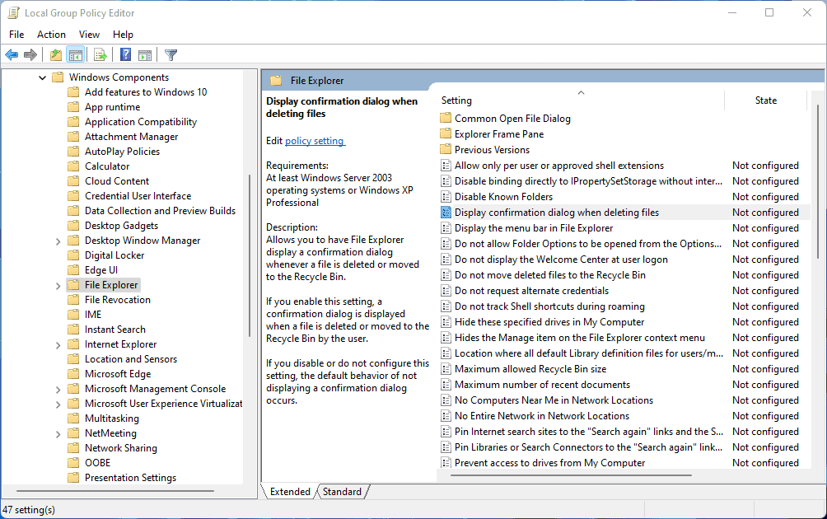The height and width of the screenshot is (519, 827).
Task: Expand the Internet Explorer tree node
Action: 58,344
